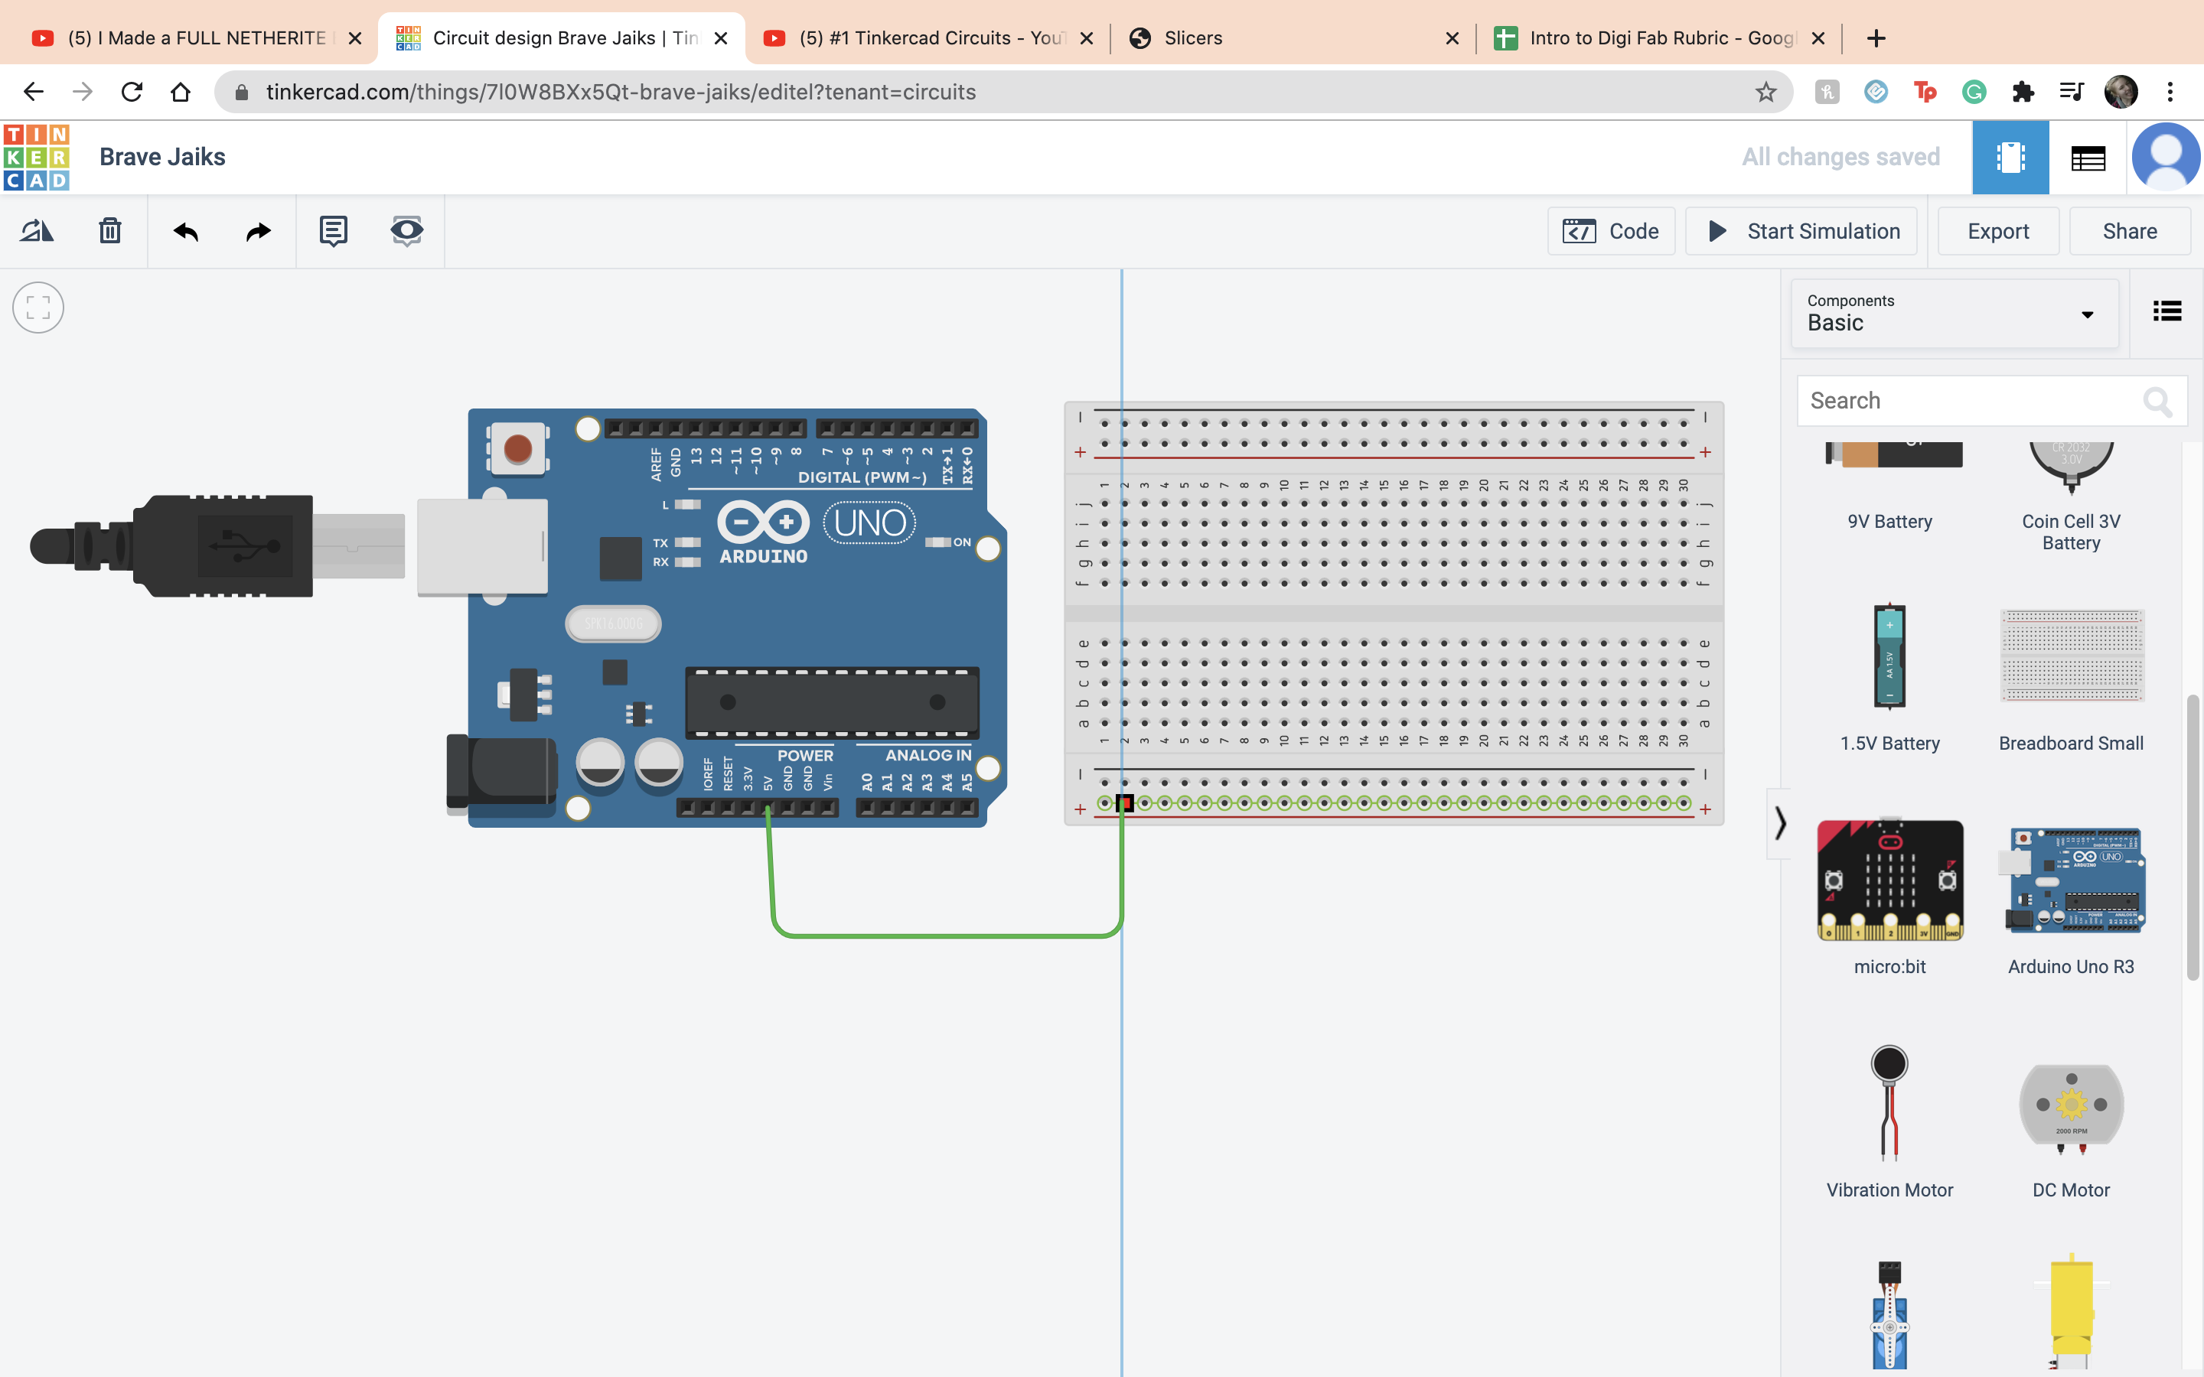
Task: Rotate selected component with rotate icon
Action: pos(37,231)
